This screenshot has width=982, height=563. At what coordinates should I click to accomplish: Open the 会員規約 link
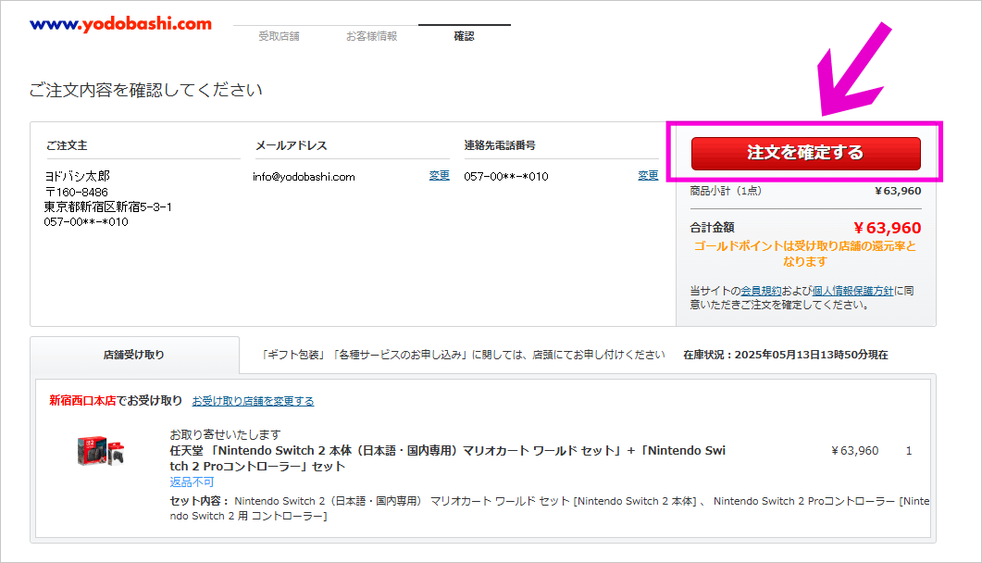point(761,291)
